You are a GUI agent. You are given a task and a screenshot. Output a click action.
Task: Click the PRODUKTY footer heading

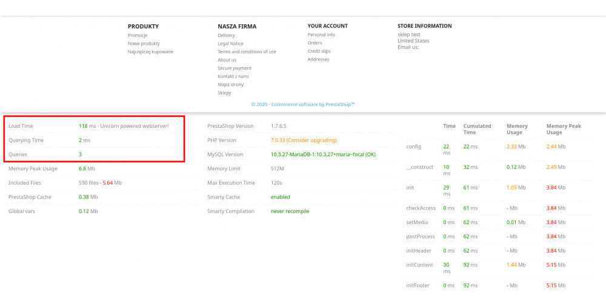tap(144, 26)
